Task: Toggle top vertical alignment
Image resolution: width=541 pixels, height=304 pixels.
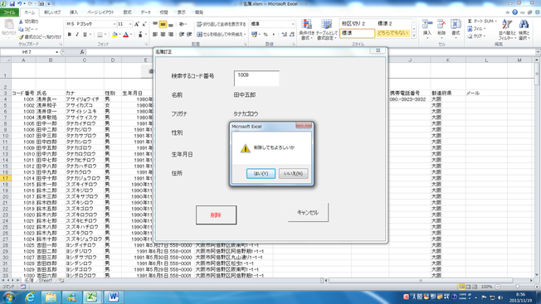Action: (x=155, y=24)
